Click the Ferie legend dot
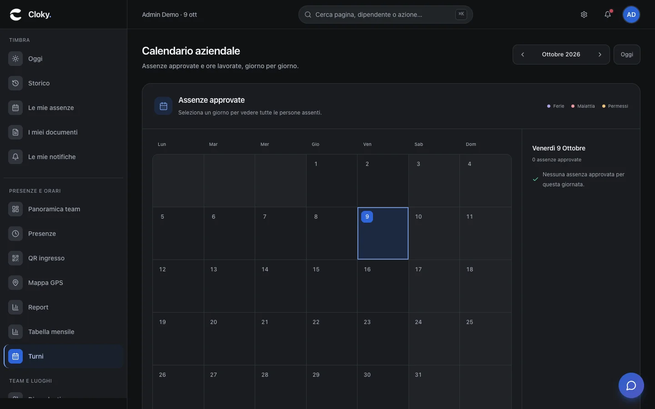Screen dimensions: 655x409 (x=549, y=106)
